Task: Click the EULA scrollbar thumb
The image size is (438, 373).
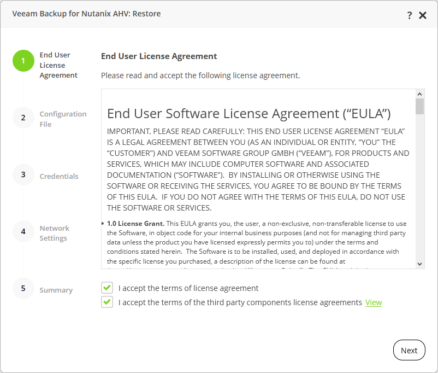Action: point(419,106)
